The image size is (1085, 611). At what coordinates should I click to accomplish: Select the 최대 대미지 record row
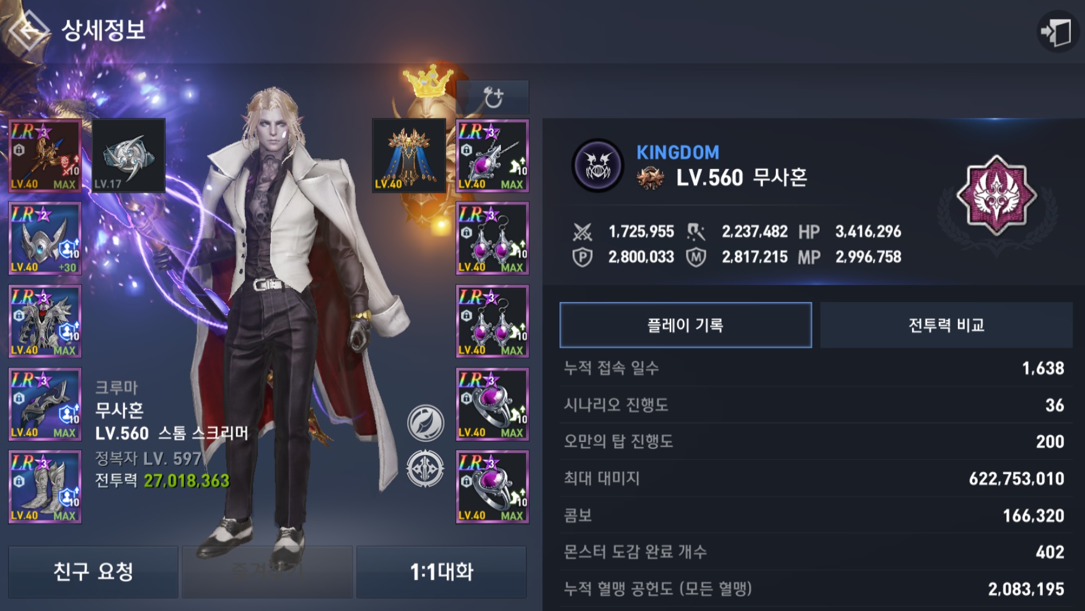(x=814, y=479)
